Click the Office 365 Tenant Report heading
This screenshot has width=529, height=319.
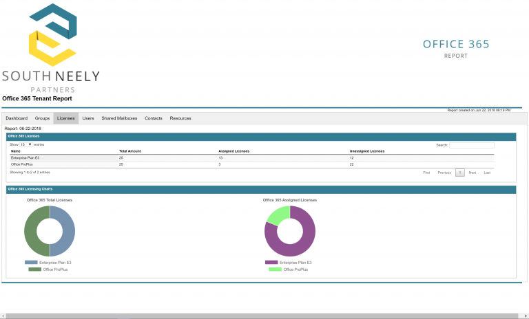coord(37,98)
